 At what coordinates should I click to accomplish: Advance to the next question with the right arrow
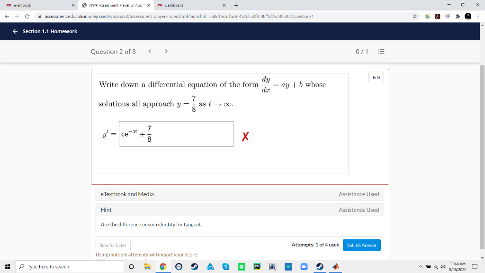(166, 51)
